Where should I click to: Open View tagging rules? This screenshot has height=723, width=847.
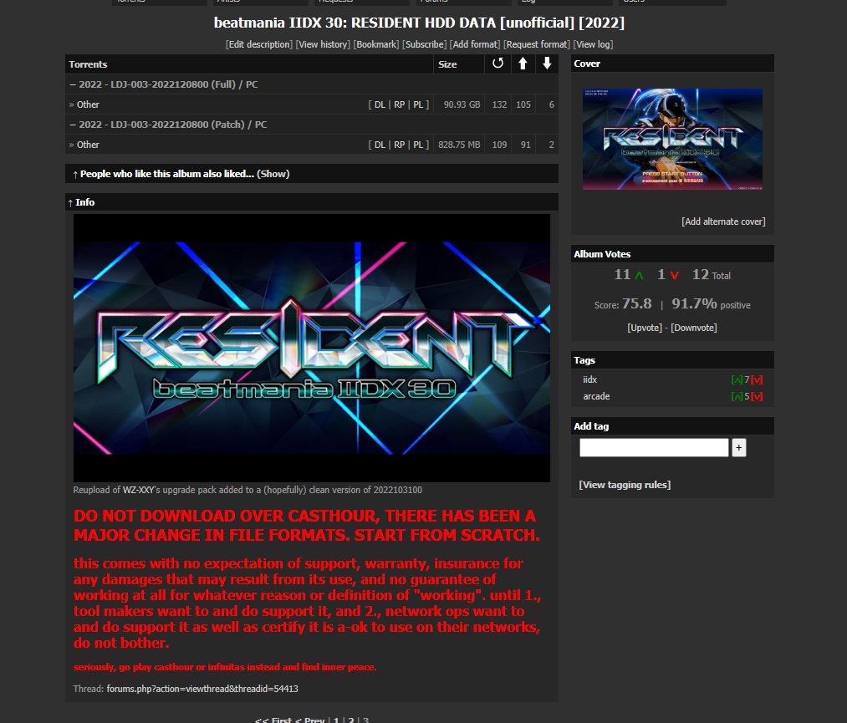coord(624,485)
